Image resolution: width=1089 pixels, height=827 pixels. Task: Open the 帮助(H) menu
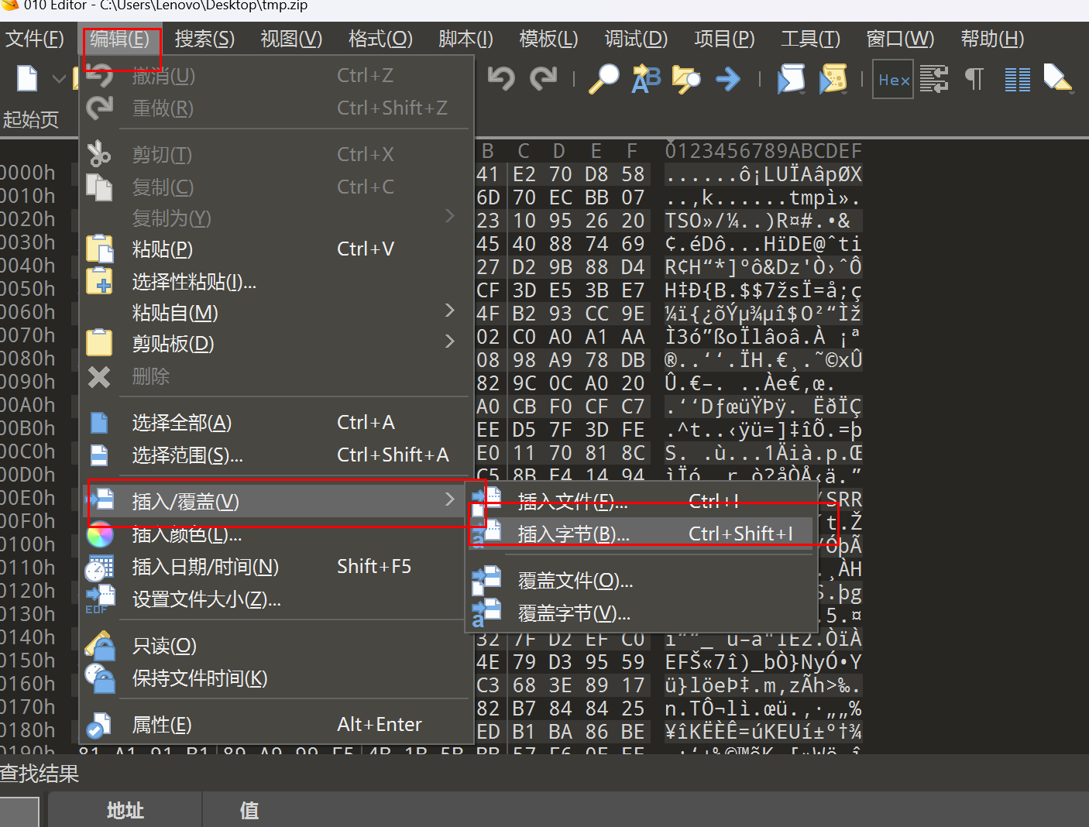(x=992, y=39)
